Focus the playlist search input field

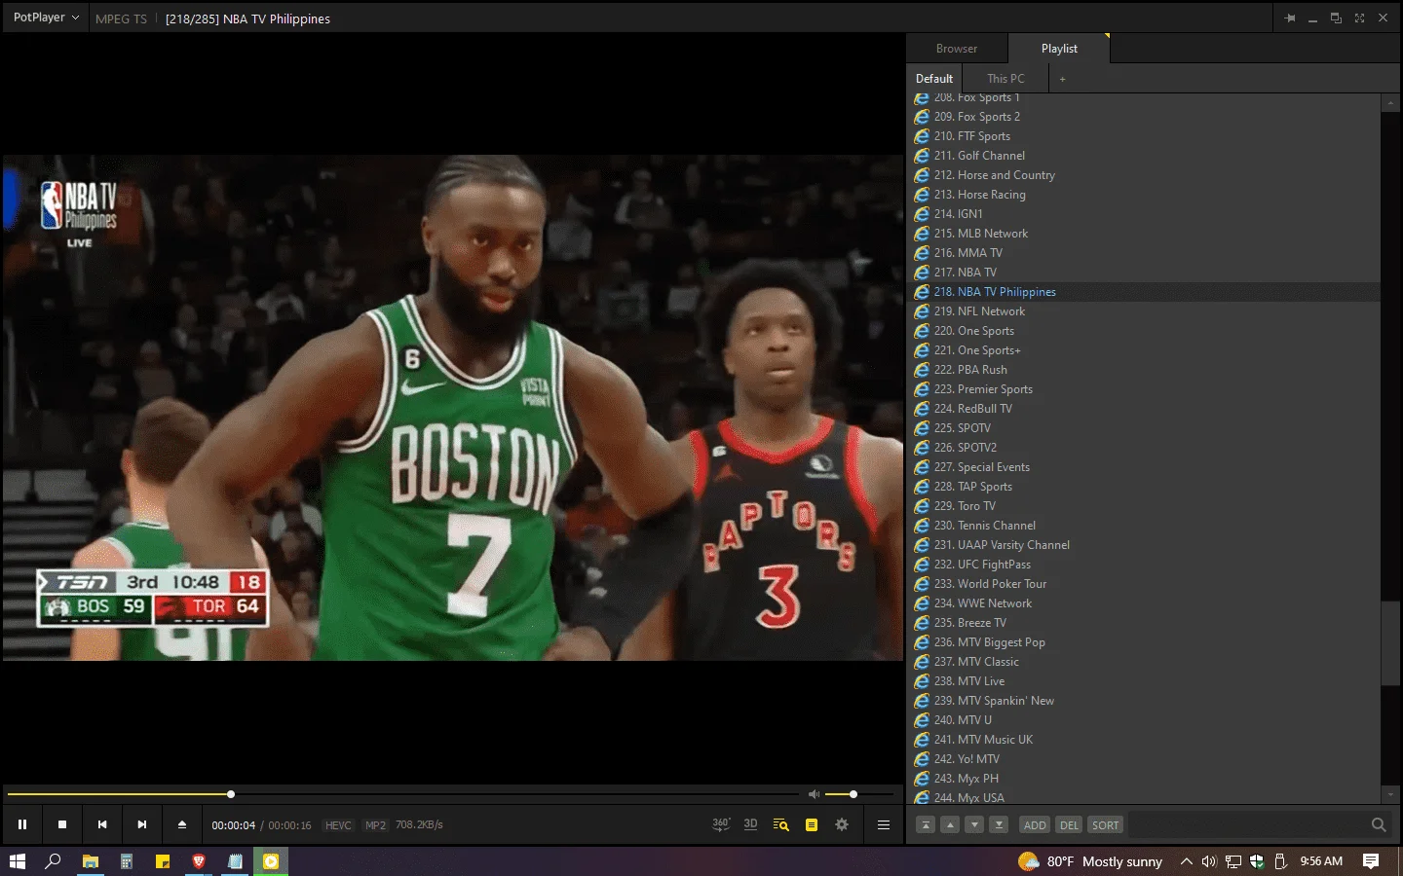coord(1247,824)
